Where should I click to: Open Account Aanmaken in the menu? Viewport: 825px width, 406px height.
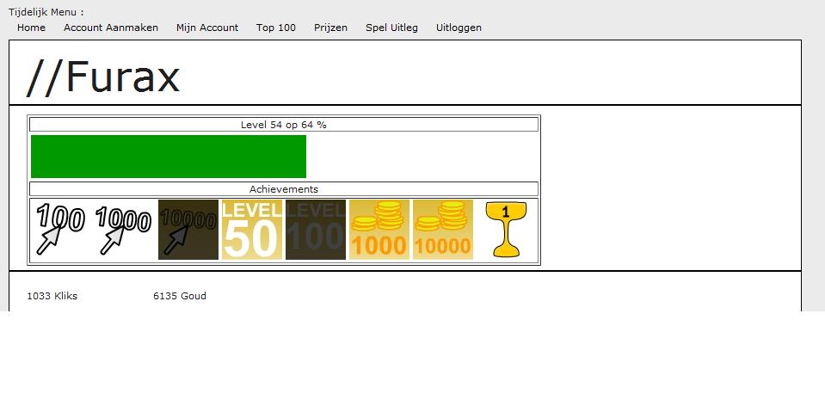(x=111, y=28)
